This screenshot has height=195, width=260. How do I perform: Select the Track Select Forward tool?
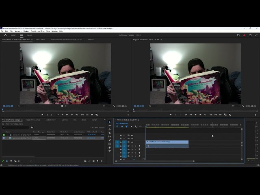tap(110, 126)
